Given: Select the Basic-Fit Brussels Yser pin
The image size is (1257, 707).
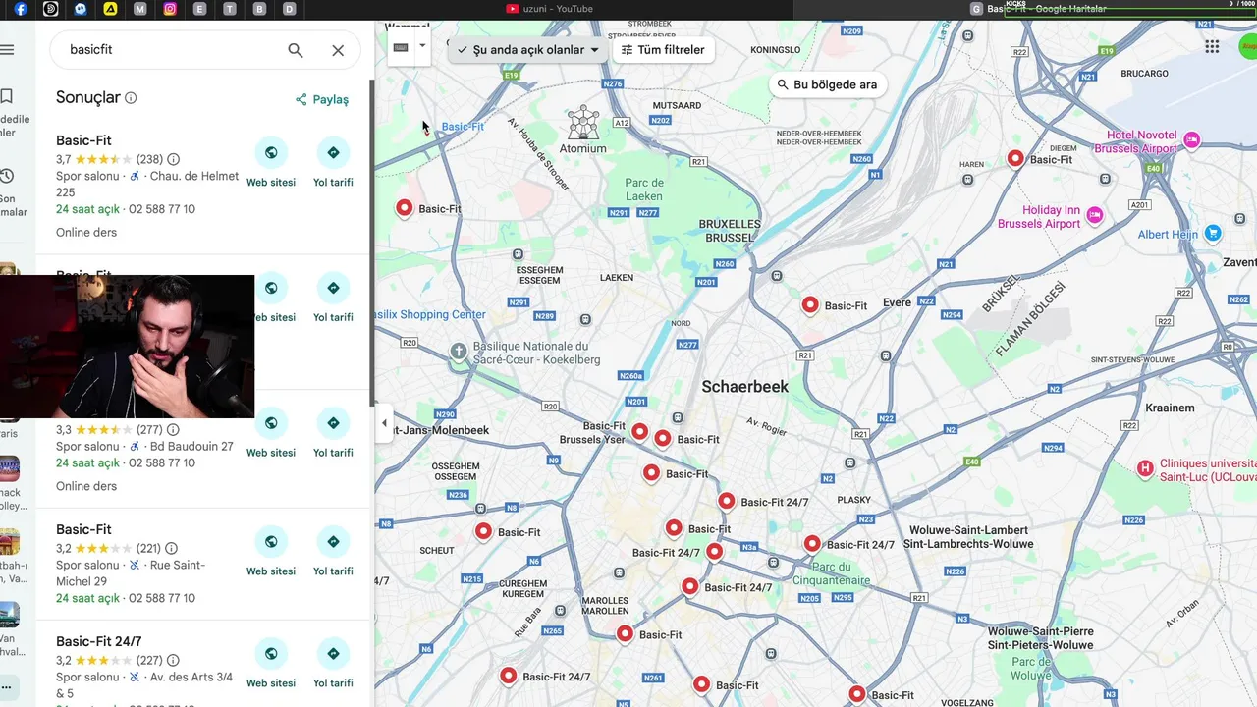Looking at the screenshot, I should tap(640, 432).
